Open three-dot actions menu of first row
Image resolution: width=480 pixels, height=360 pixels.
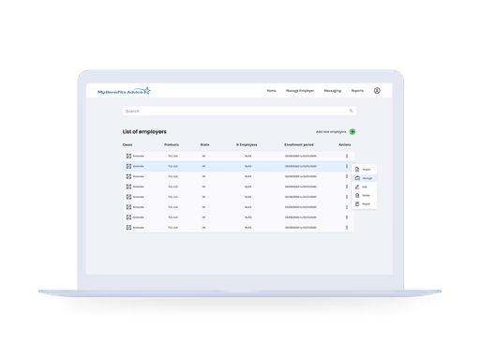[x=347, y=156]
